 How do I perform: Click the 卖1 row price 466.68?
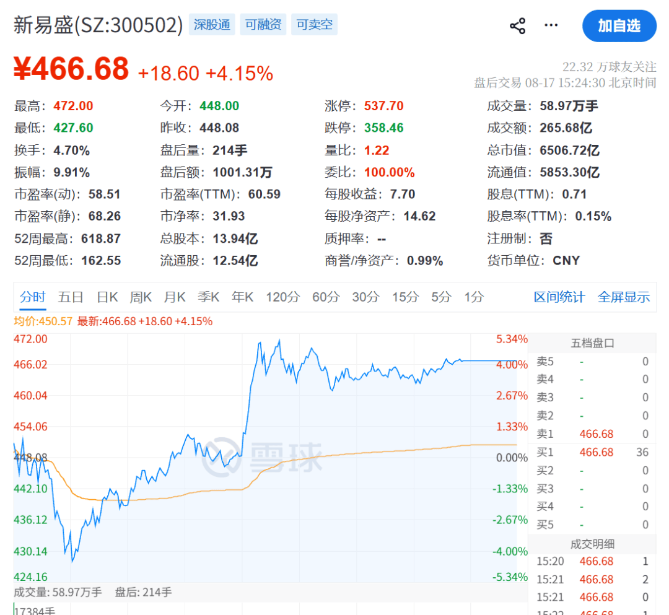(596, 434)
